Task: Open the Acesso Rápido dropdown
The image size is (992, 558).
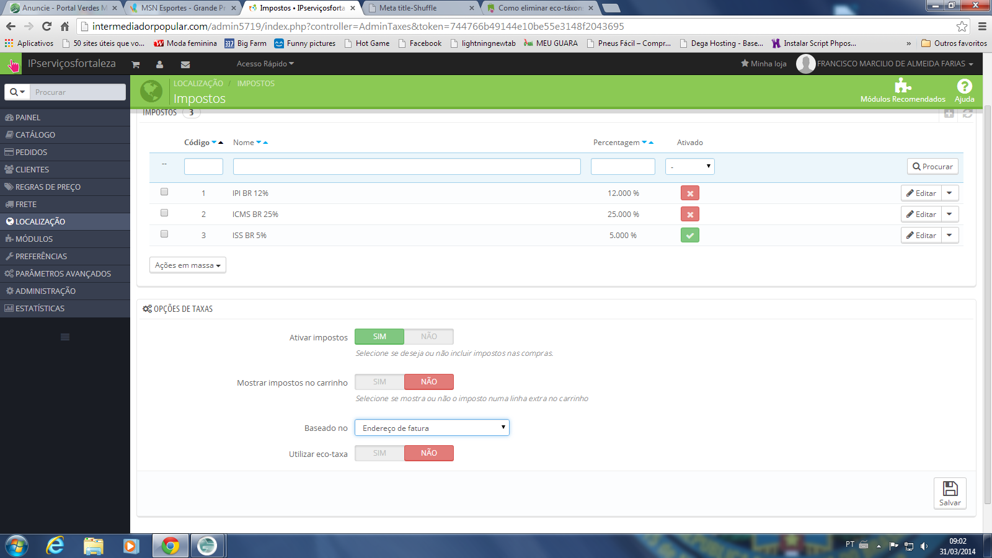Action: pyautogui.click(x=265, y=64)
